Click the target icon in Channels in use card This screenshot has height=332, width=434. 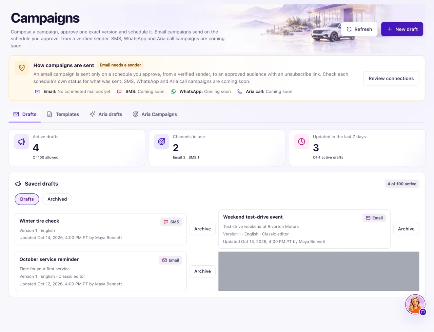(161, 142)
